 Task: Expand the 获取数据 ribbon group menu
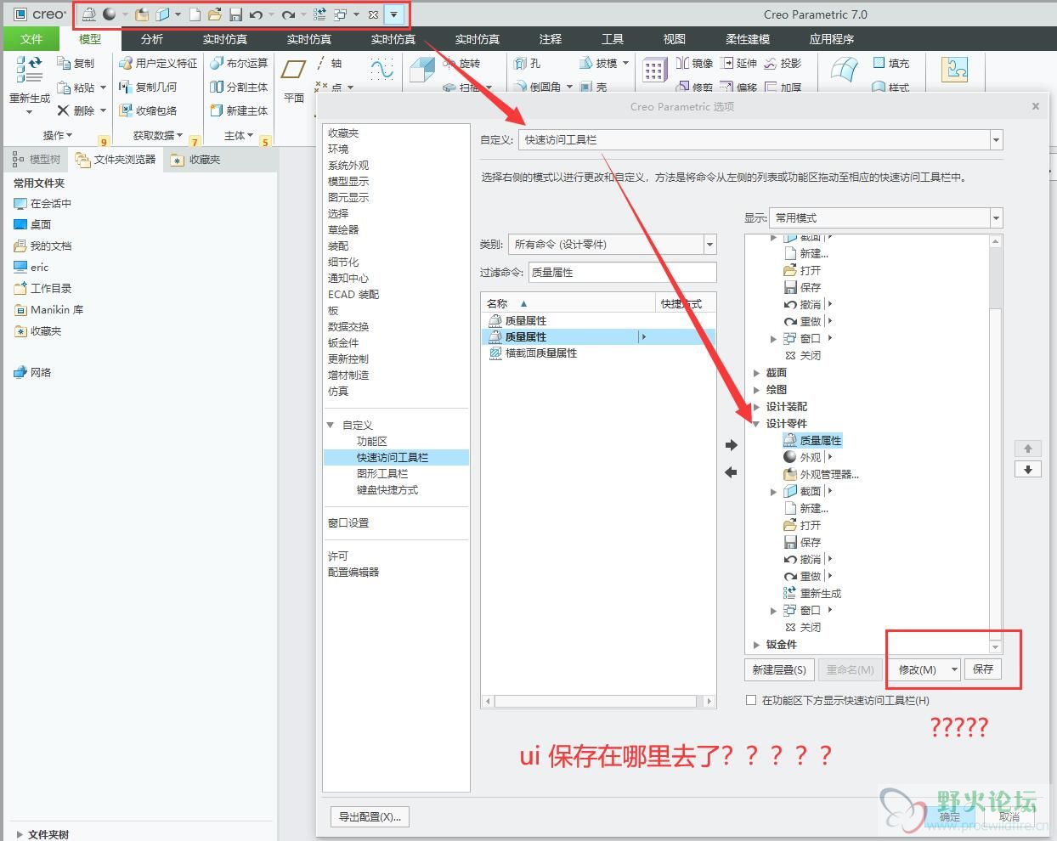tap(158, 135)
